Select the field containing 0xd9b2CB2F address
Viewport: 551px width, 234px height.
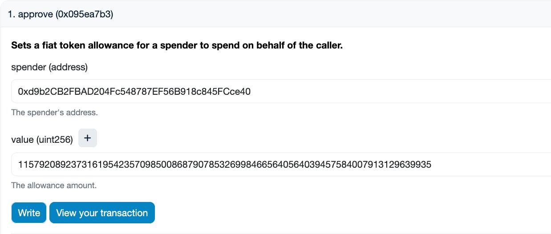(280, 91)
